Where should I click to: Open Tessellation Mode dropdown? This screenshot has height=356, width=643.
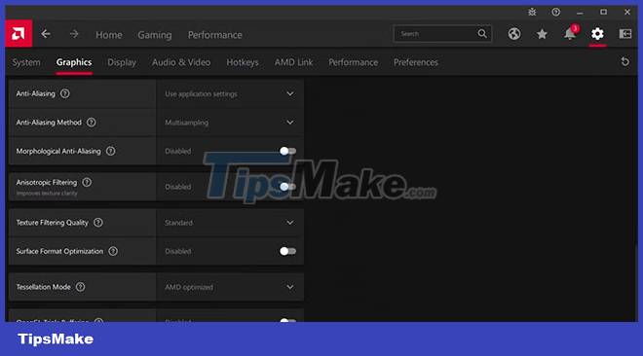point(230,287)
